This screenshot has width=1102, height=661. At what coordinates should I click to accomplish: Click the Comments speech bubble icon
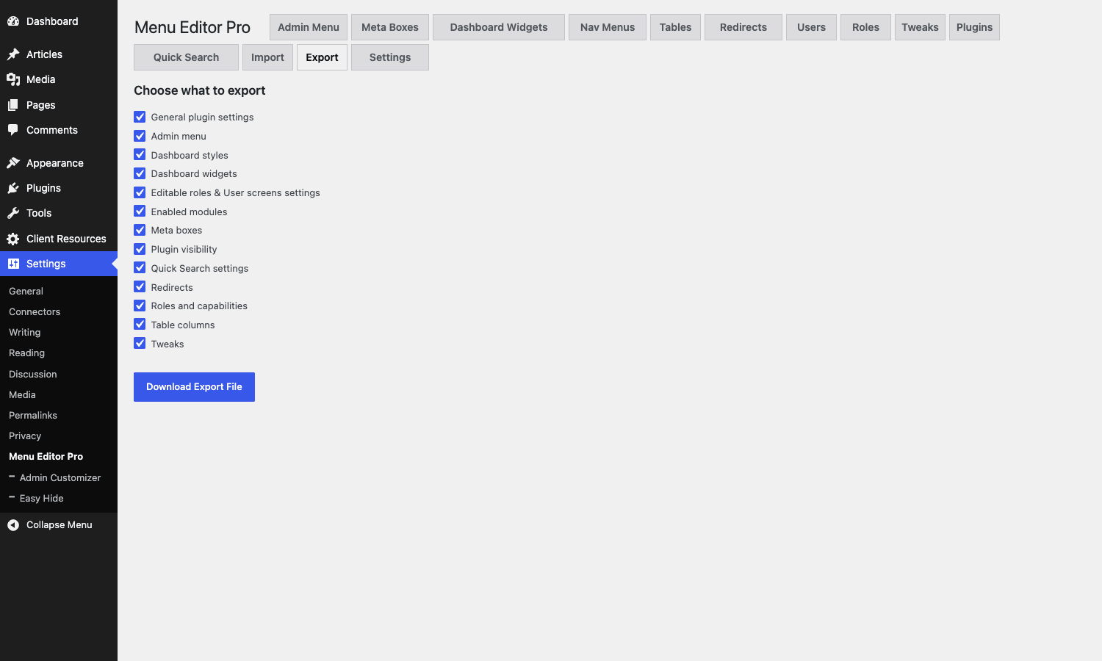(x=13, y=130)
